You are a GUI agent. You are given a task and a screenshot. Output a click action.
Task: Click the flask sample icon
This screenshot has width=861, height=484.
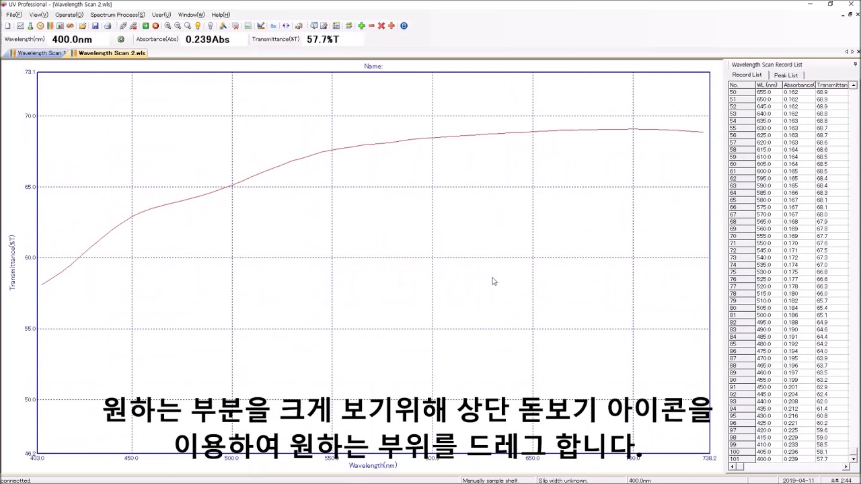[30, 26]
